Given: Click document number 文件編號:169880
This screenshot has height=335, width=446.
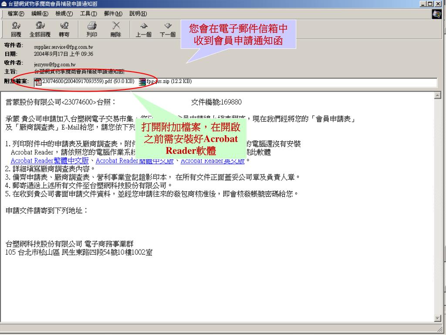Looking at the screenshot, I should (216, 102).
